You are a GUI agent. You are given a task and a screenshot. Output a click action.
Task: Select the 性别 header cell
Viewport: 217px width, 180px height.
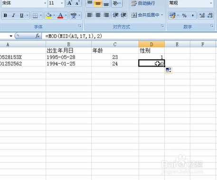(x=151, y=50)
